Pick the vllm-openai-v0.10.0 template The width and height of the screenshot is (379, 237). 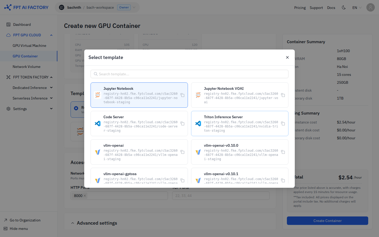click(240, 152)
